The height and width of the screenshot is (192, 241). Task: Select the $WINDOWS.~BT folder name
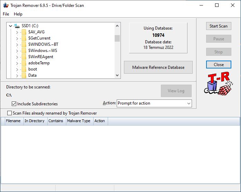(x=43, y=44)
